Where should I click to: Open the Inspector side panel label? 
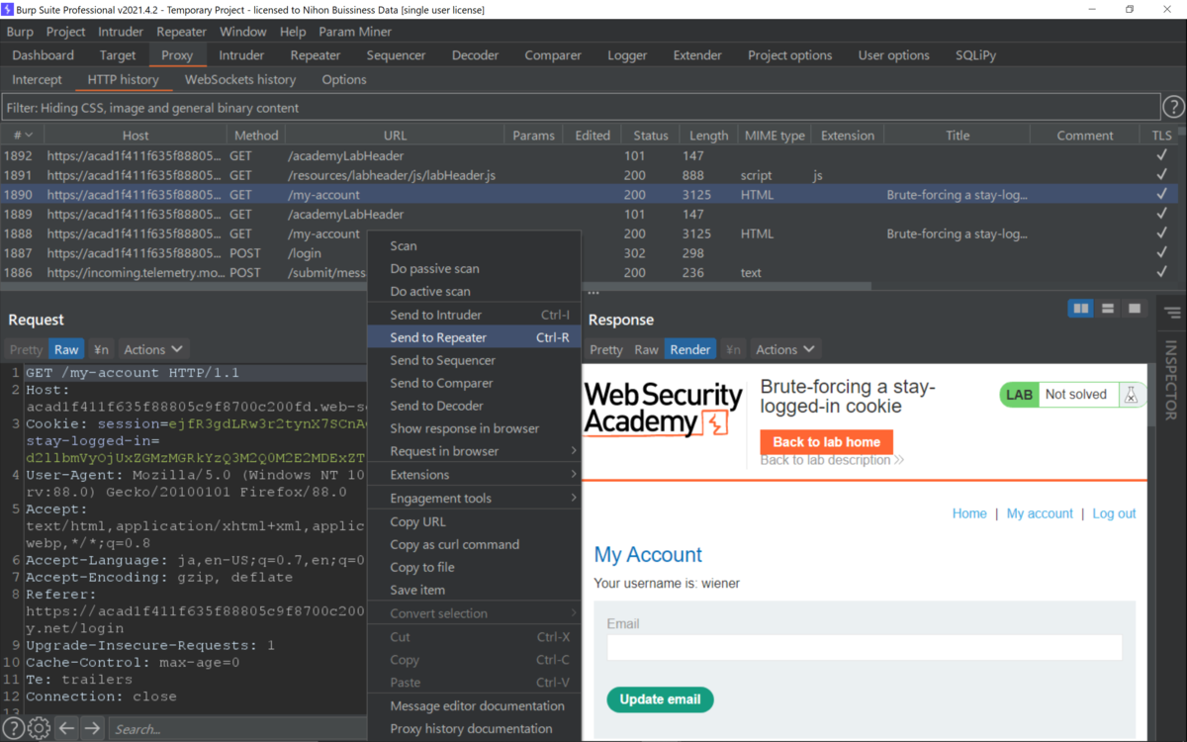(1172, 381)
